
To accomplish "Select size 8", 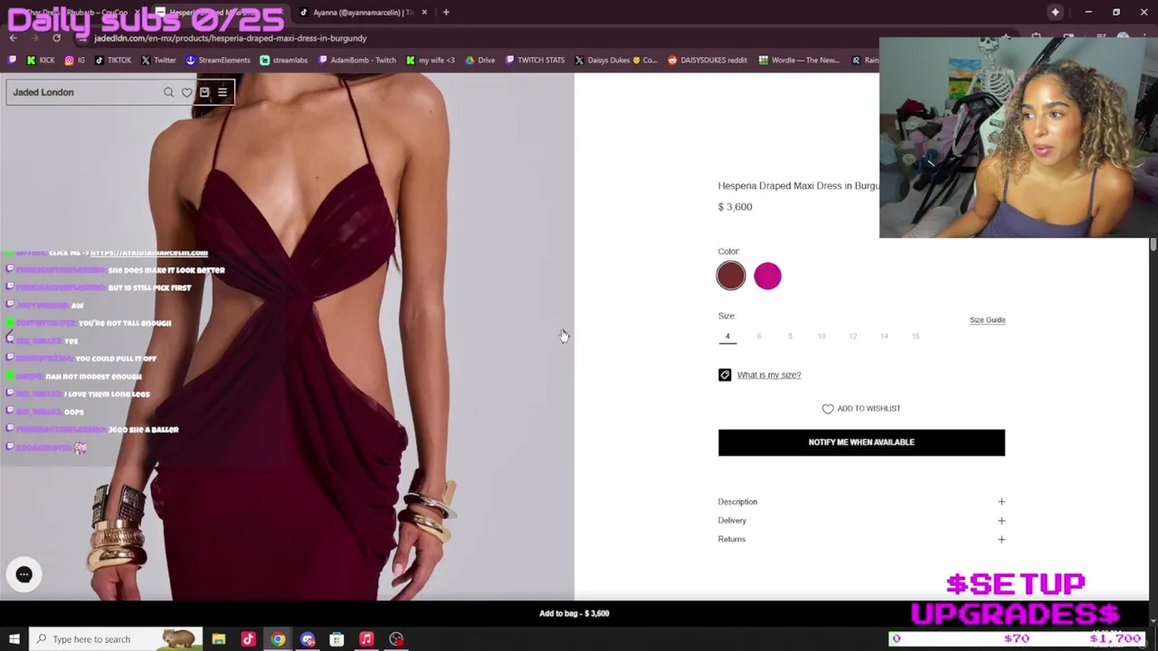I will tap(790, 336).
